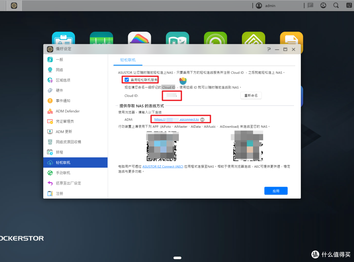
Task: Open 事件通知 settings
Action: click(x=64, y=101)
